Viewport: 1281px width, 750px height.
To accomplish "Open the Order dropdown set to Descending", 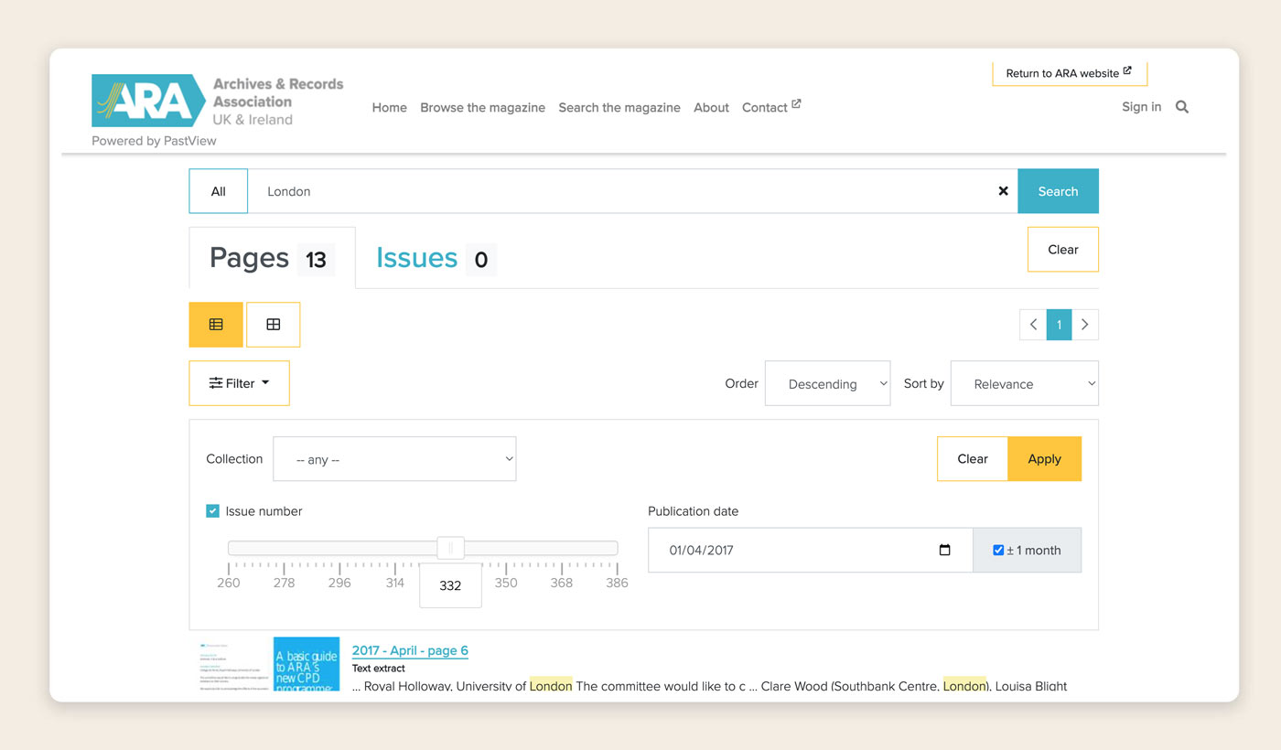I will pyautogui.click(x=827, y=384).
